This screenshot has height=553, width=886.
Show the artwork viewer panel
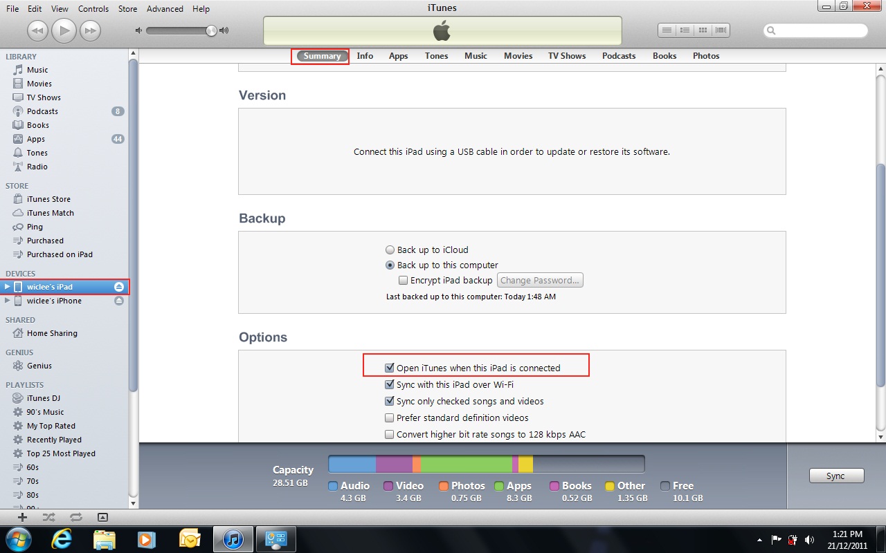pyautogui.click(x=102, y=516)
